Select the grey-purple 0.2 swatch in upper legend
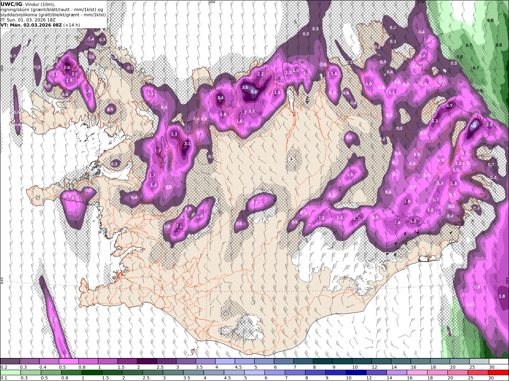Image resolution: width=509 pixels, height=381 pixels. 10,362
